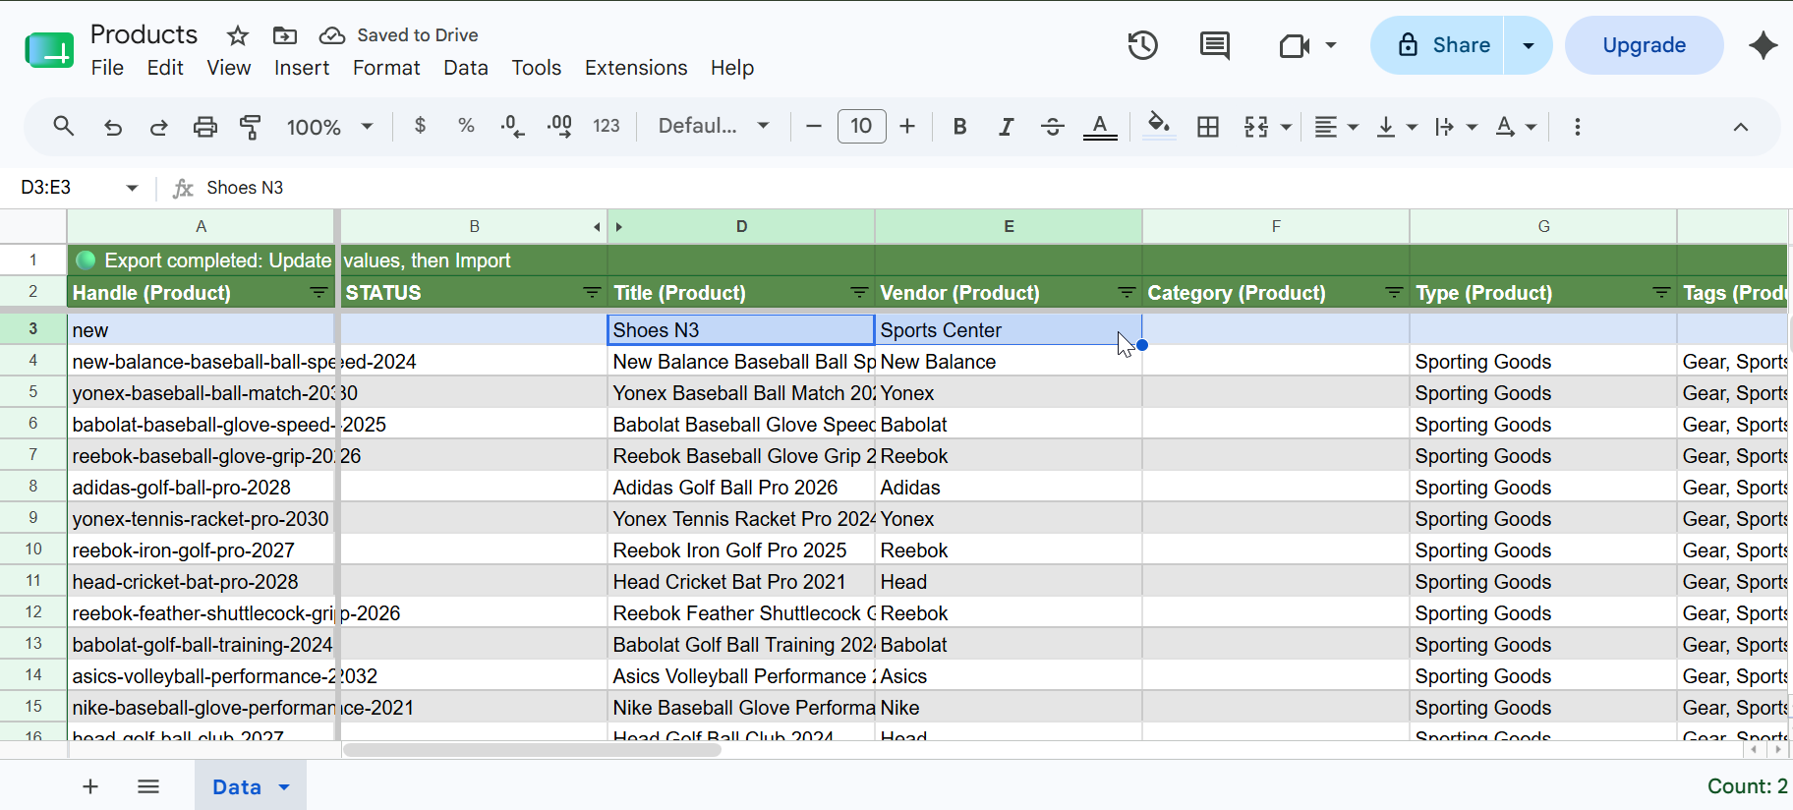Increase font size with plus
Image resolution: width=1793 pixels, height=810 pixels.
pos(907,126)
